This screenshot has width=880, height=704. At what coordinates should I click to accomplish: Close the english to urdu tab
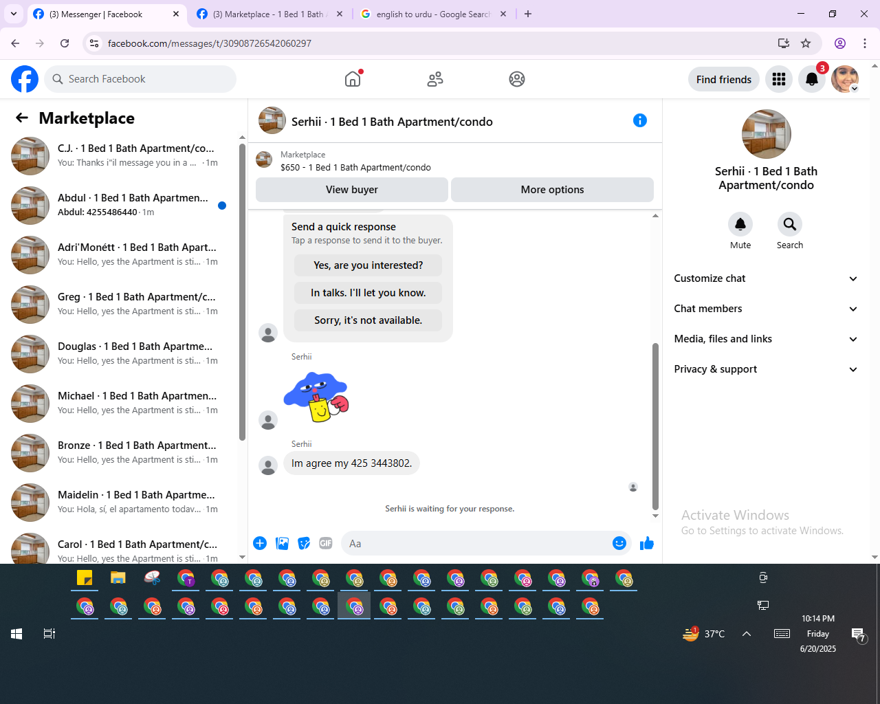point(503,14)
